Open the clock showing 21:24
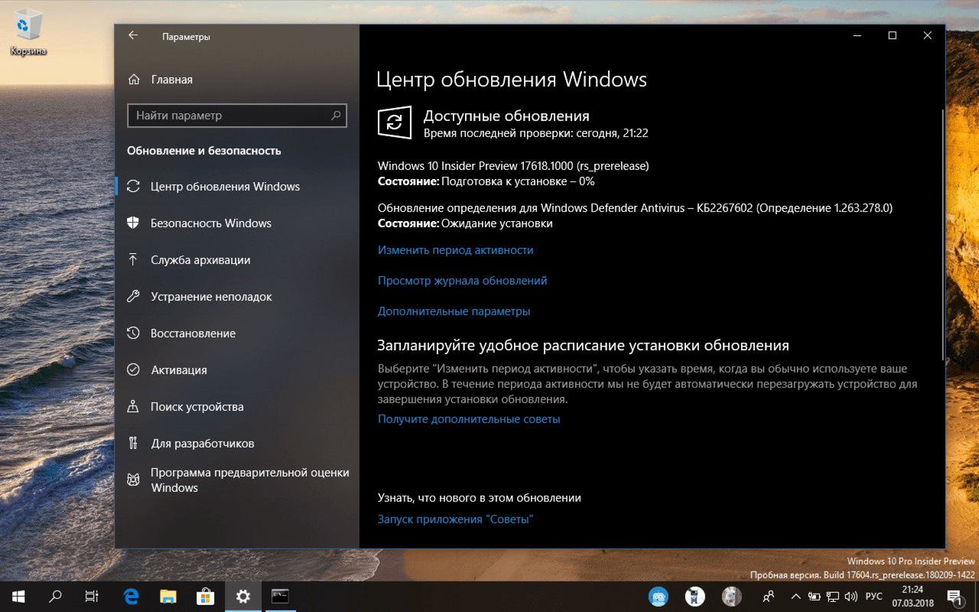Viewport: 979px width, 612px height. (x=912, y=597)
